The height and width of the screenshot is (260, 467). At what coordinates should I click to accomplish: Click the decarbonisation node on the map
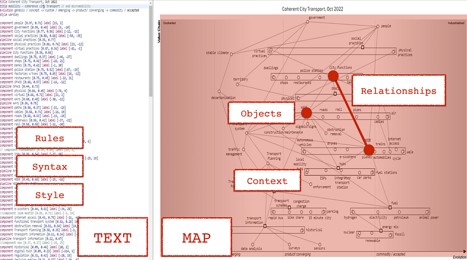[x=219, y=92]
